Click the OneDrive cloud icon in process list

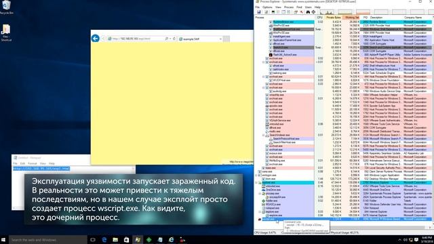[264, 190]
